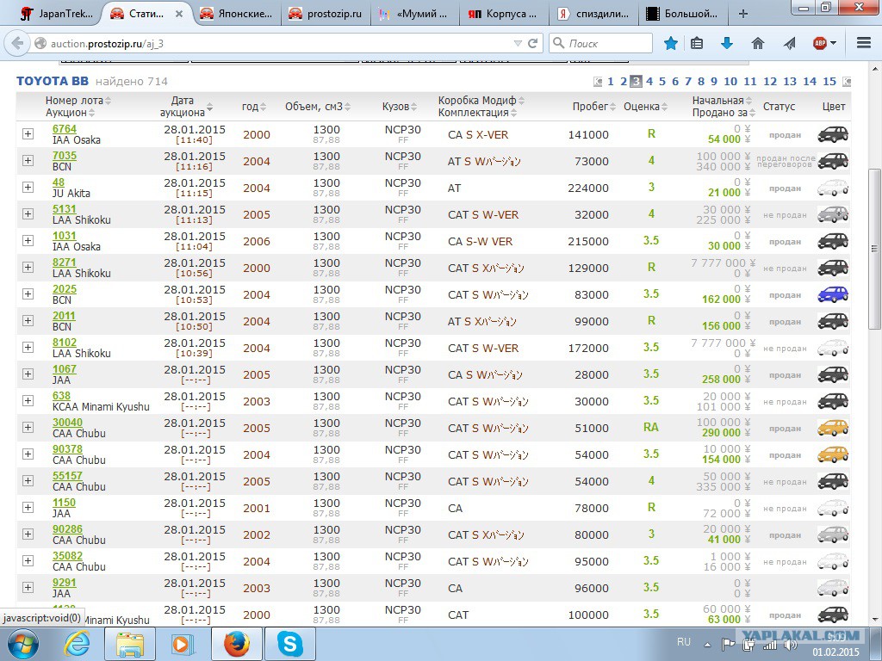882x661 pixels.
Task: Expand row details for lot 48
Action: (x=28, y=187)
